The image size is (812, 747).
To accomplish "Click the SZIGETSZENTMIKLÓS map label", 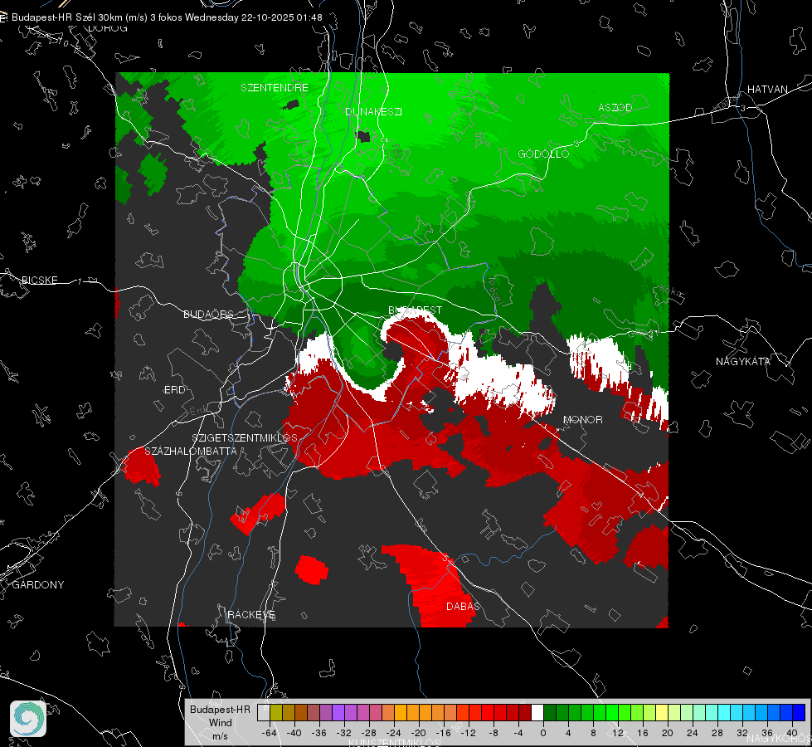I will tap(245, 438).
